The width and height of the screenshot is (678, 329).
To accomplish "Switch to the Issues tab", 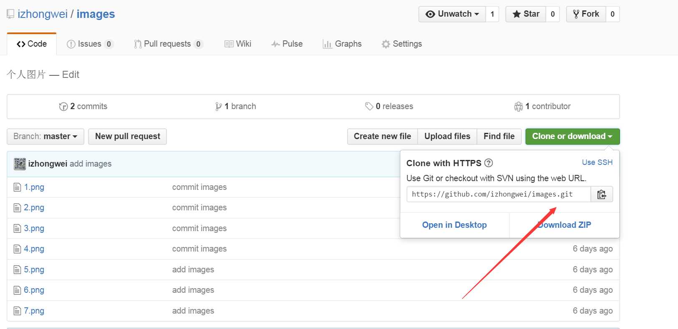I will (x=90, y=44).
